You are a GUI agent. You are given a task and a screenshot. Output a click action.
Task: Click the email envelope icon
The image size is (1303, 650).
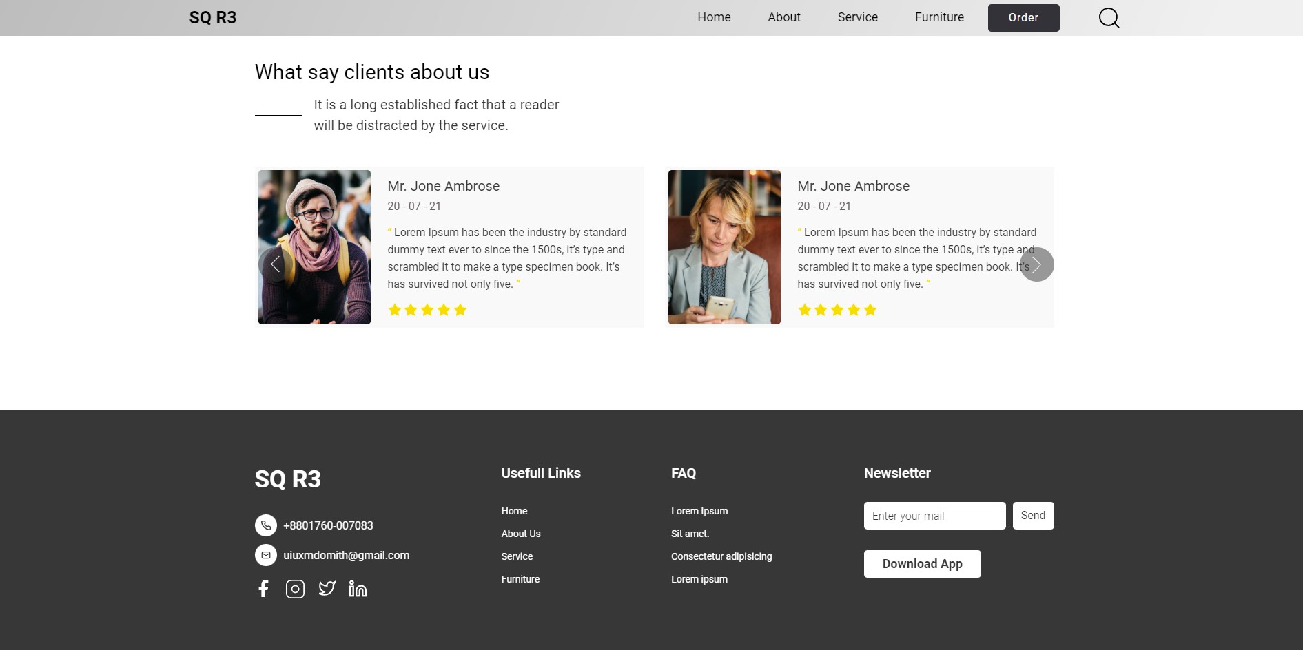click(x=266, y=555)
